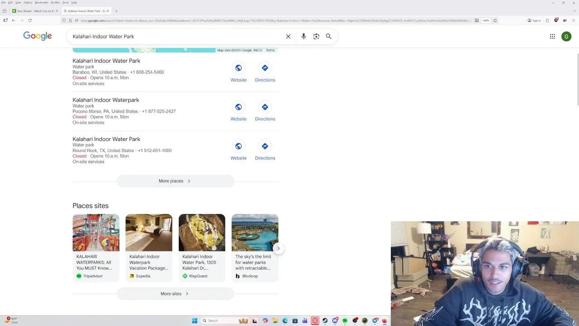The width and height of the screenshot is (579, 326).
Task: Open the History menu
Action: pyautogui.click(x=28, y=2)
